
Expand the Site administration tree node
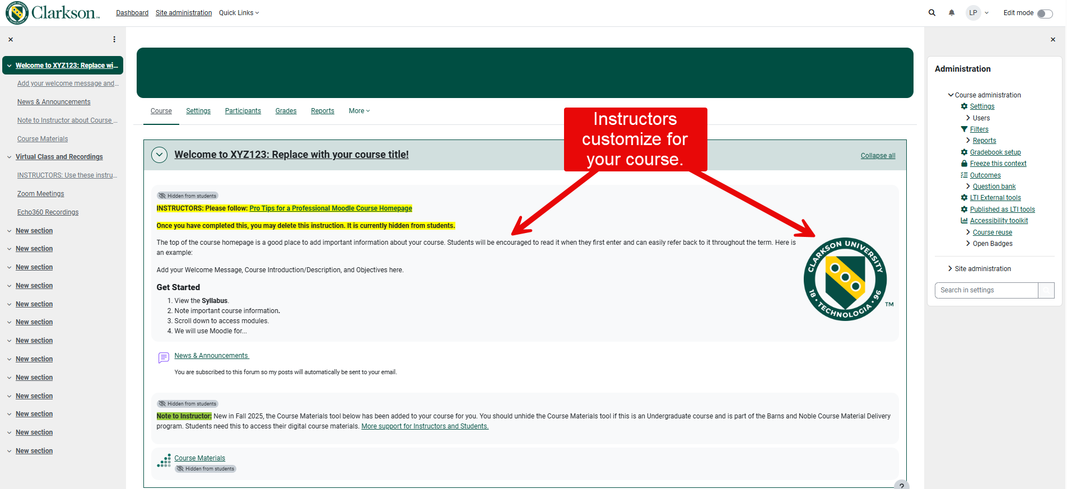click(950, 269)
